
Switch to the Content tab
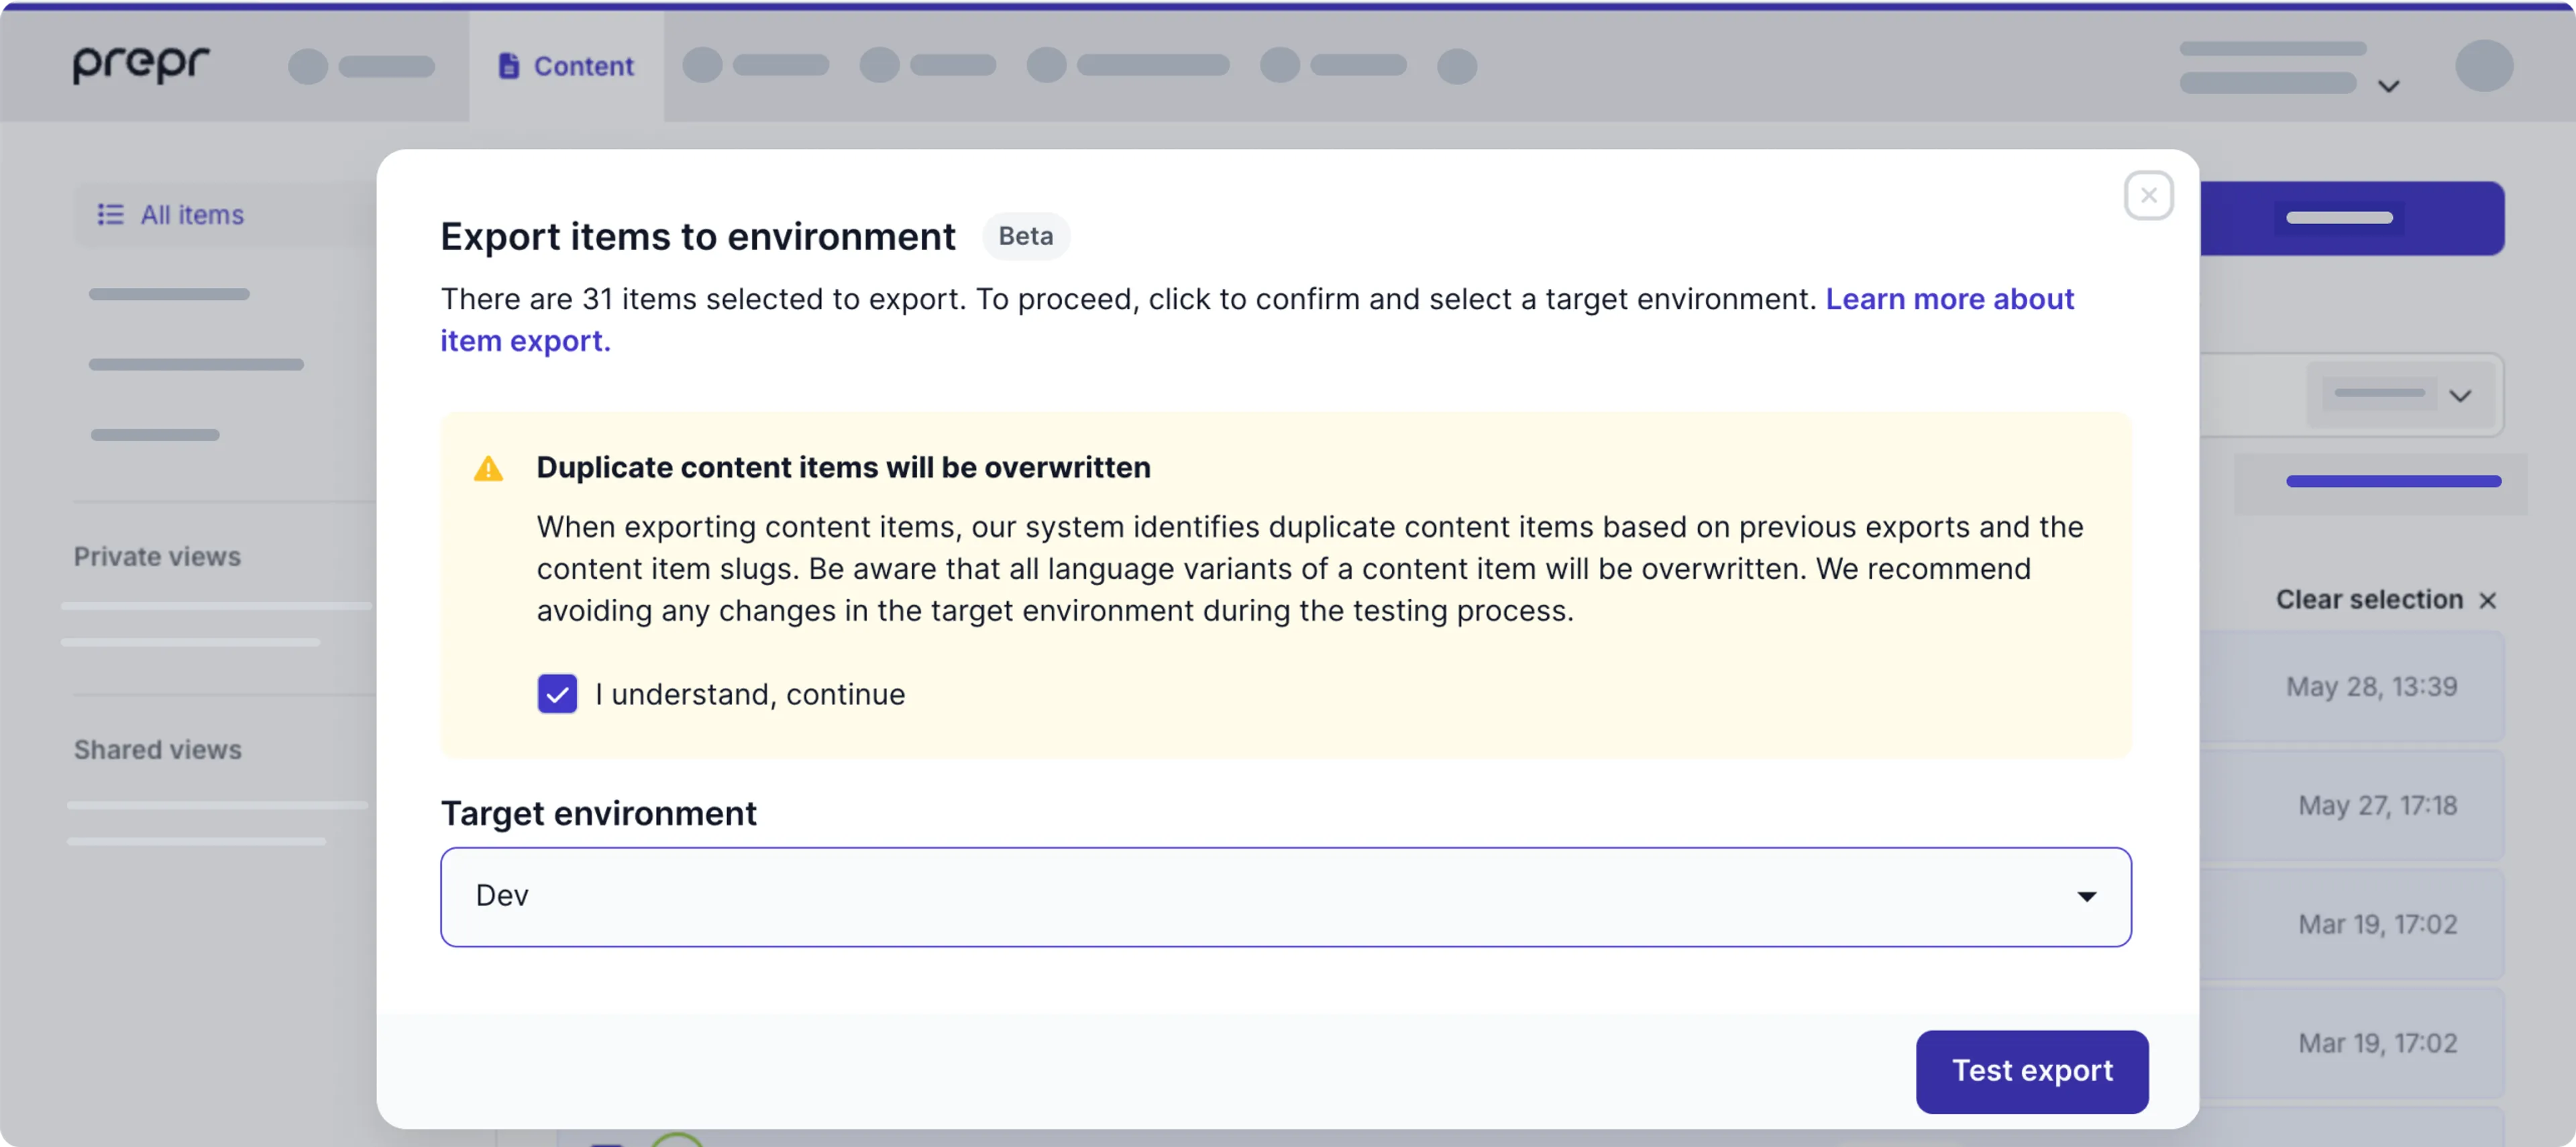point(583,65)
